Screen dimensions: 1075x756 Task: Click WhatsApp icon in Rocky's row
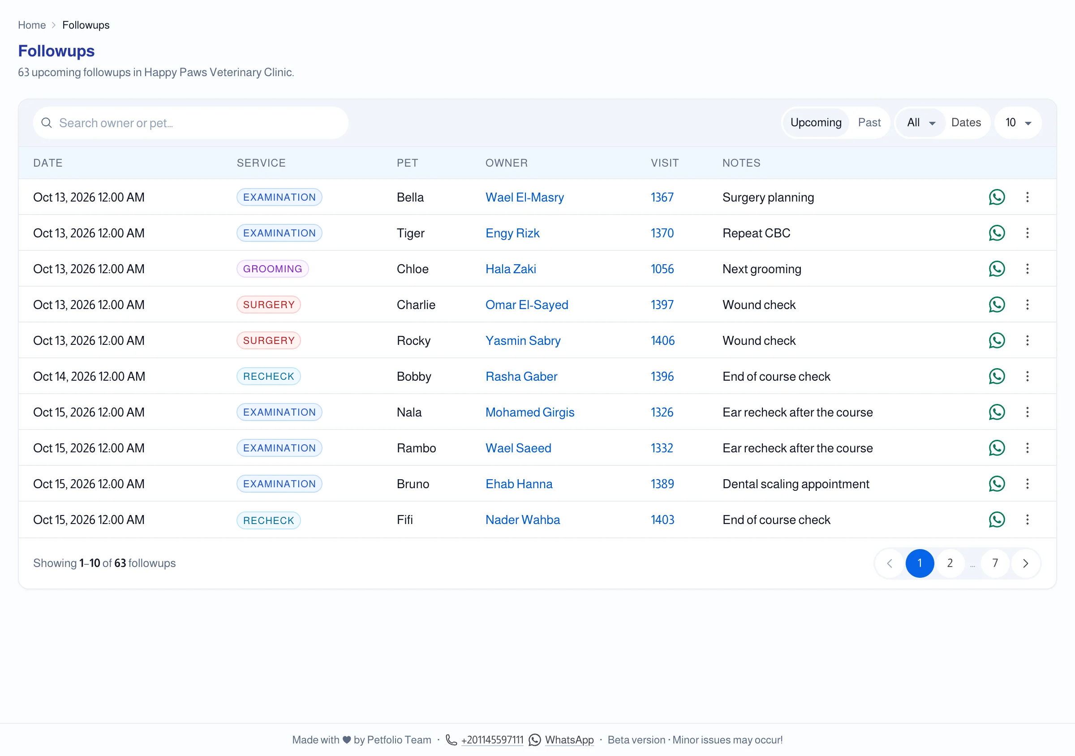point(996,340)
